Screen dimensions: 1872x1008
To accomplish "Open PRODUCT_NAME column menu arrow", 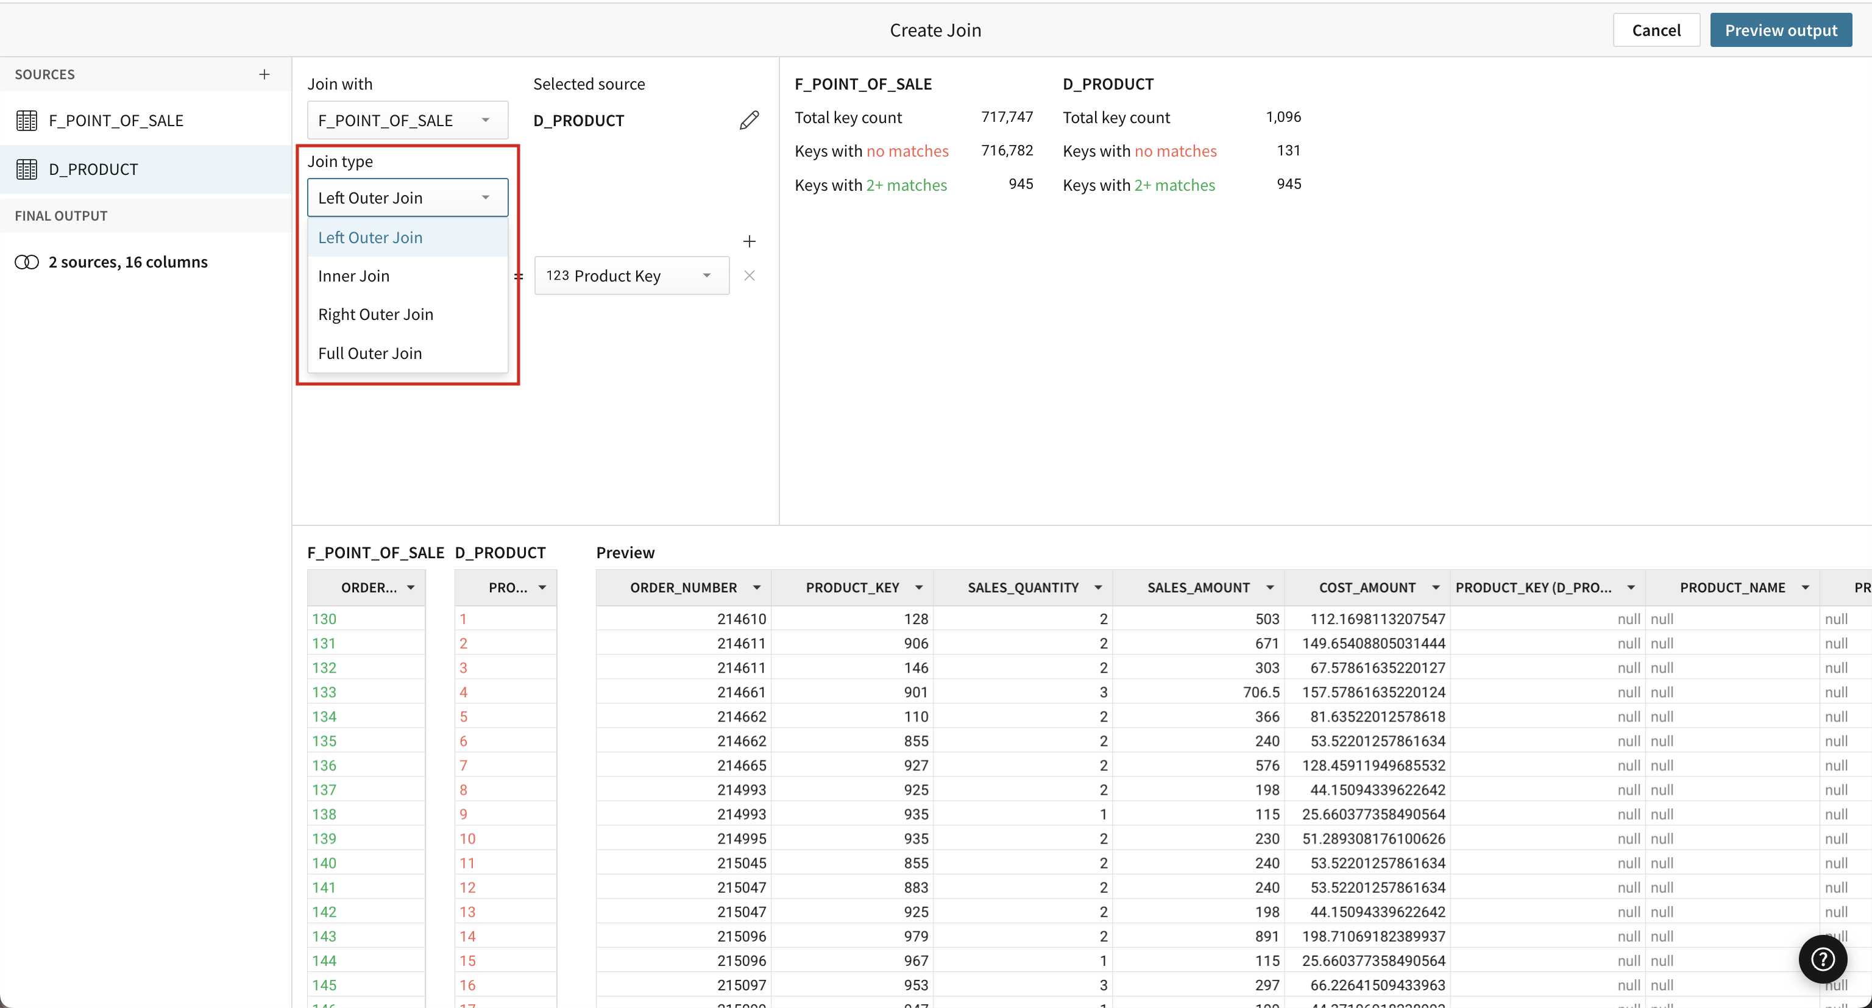I will 1805,587.
